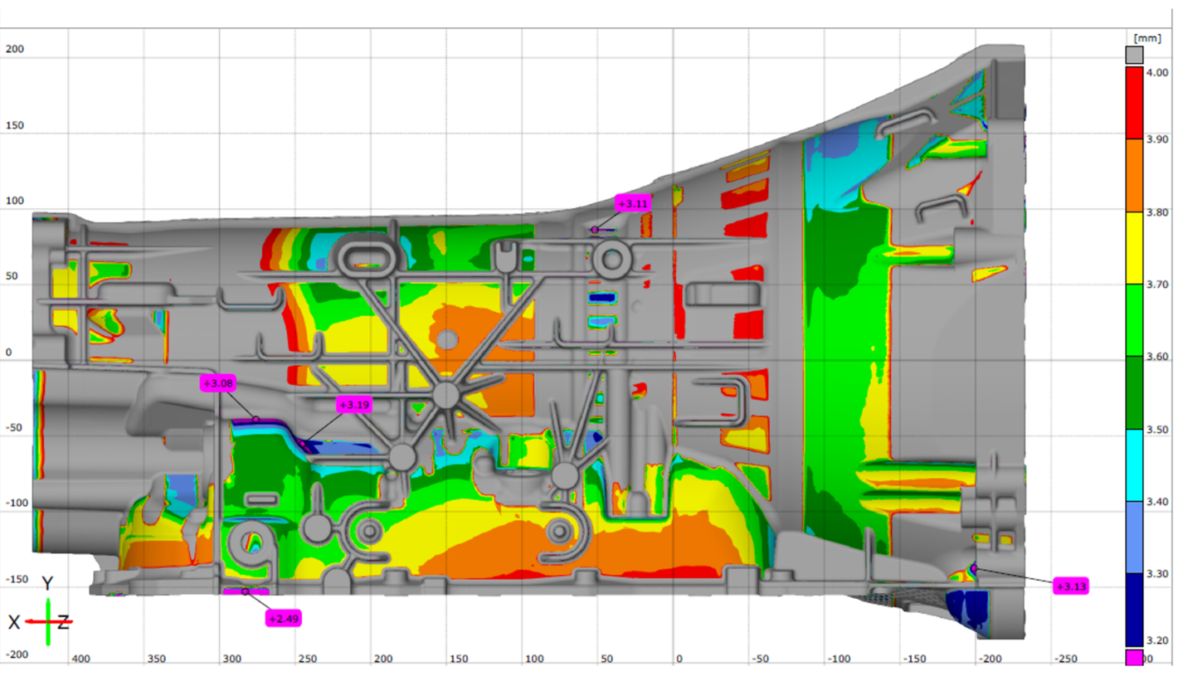Click the gray swatch atop the legend
The image size is (1178, 691).
pos(1134,56)
